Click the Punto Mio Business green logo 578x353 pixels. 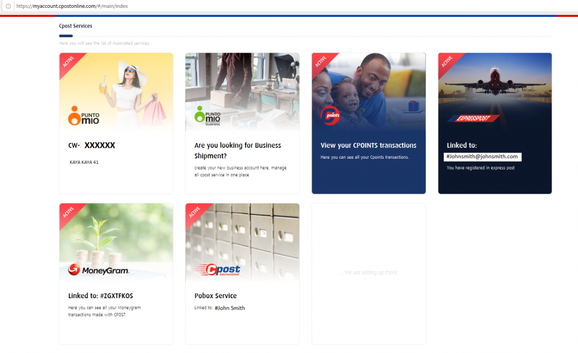coord(208,116)
